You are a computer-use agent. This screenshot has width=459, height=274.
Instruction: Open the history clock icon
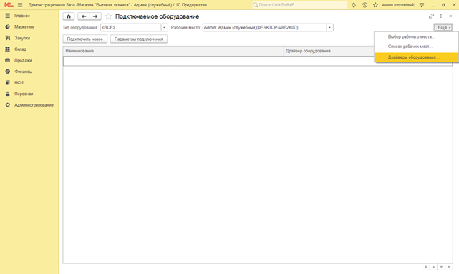pos(364,5)
